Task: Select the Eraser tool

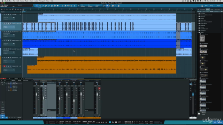Action: 46,6
